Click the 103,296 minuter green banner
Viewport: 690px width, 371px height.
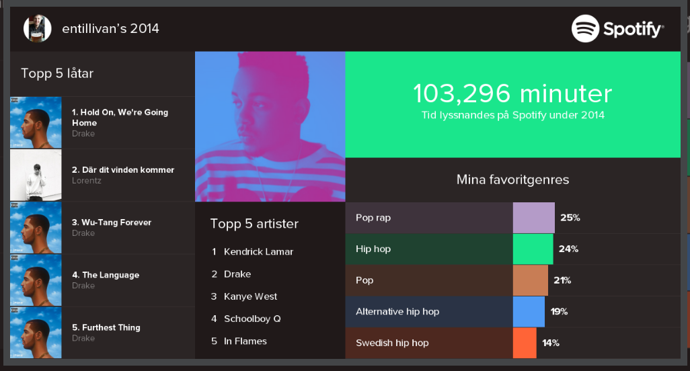[x=512, y=104]
